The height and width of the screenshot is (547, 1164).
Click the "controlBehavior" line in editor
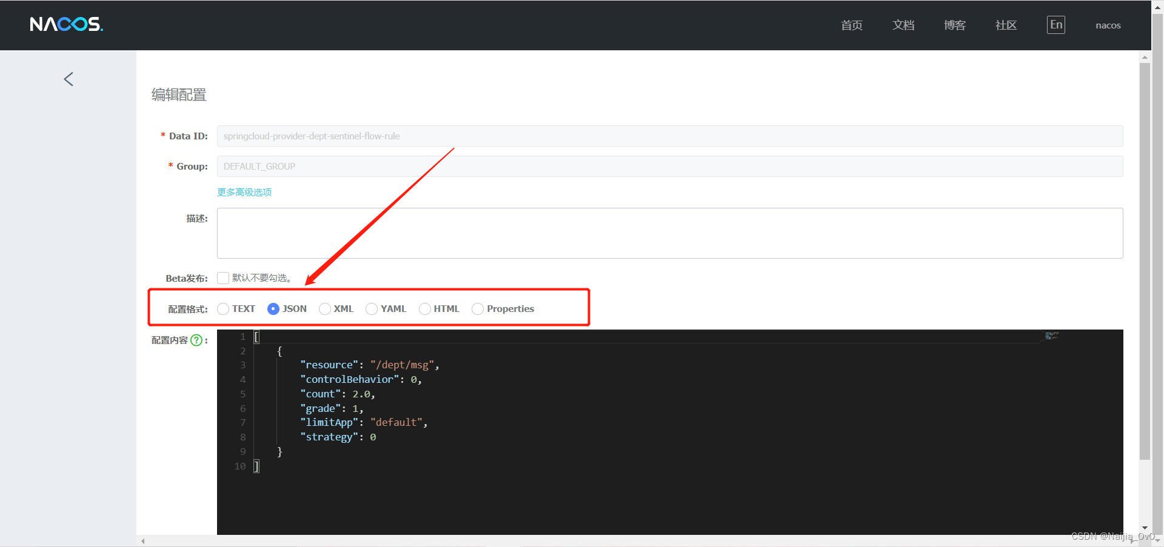coord(361,379)
